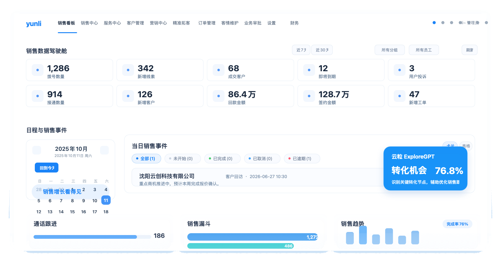Open the 财务 menu

tap(295, 23)
